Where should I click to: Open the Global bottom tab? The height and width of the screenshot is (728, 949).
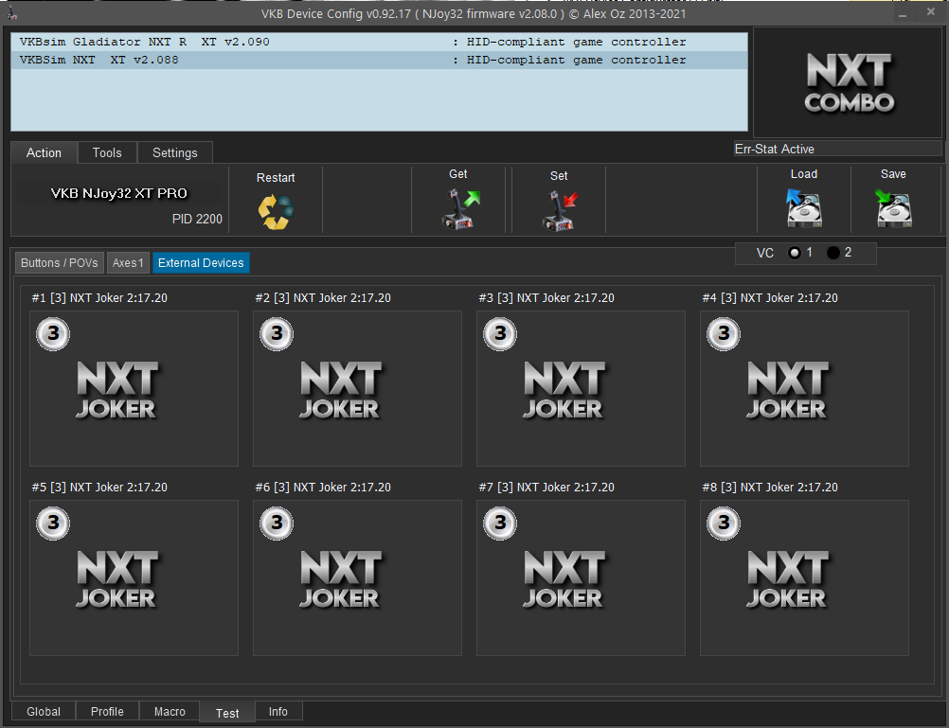(44, 712)
